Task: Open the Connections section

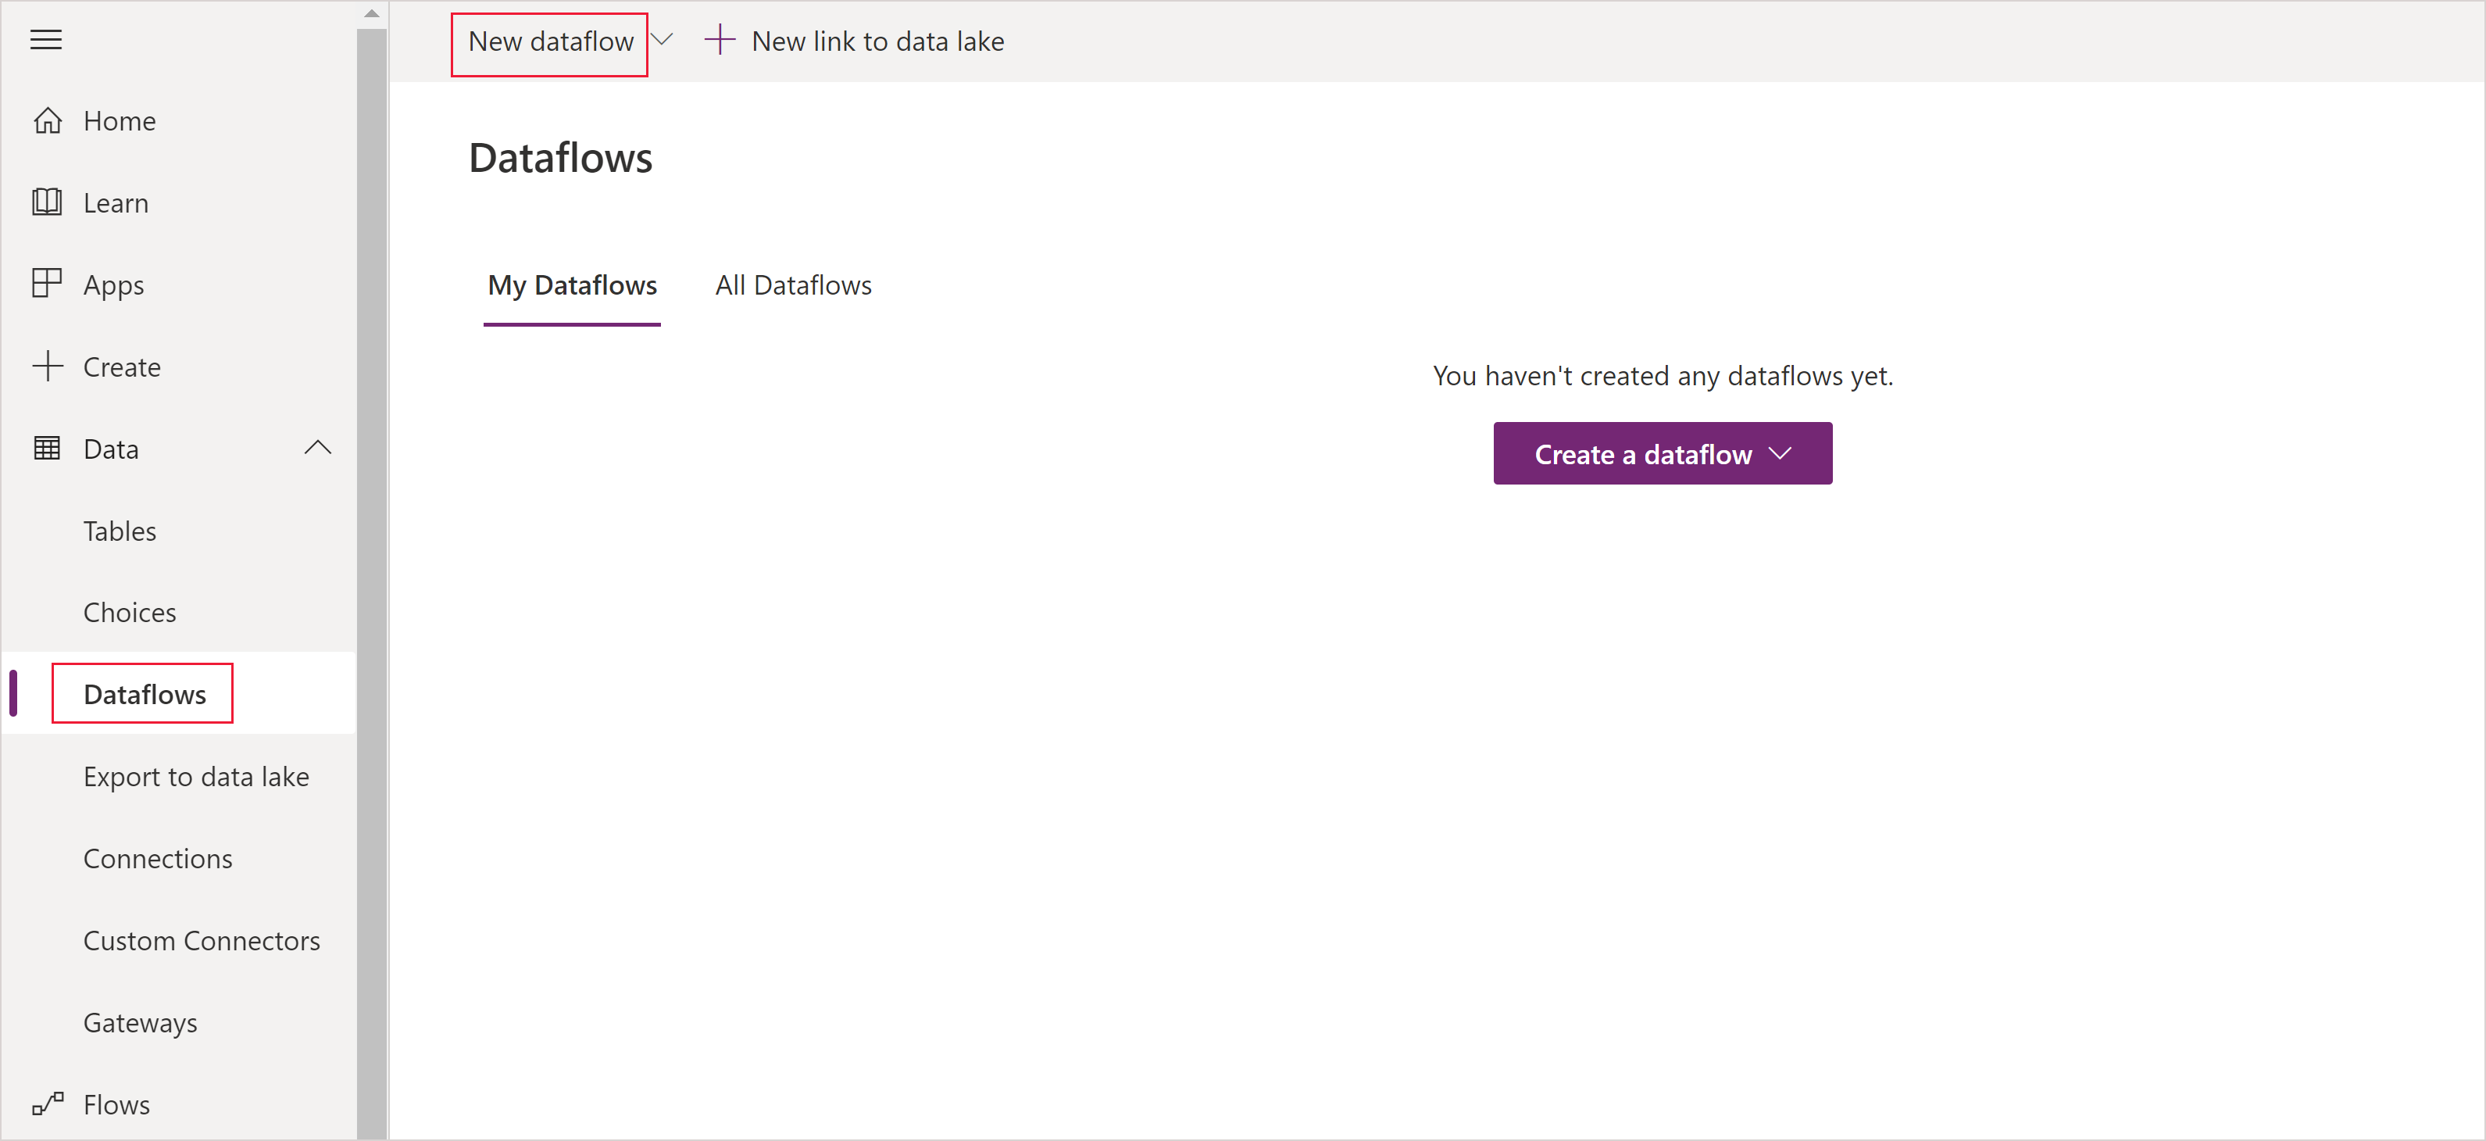Action: coord(157,859)
